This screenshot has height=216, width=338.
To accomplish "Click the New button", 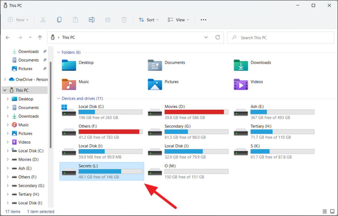I will (x=18, y=20).
